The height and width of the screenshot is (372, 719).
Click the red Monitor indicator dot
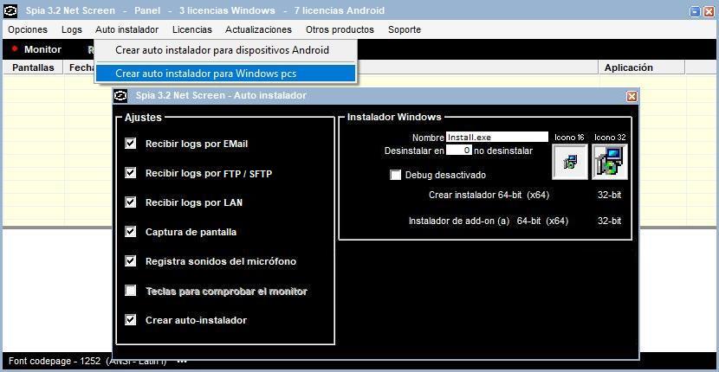(x=15, y=48)
